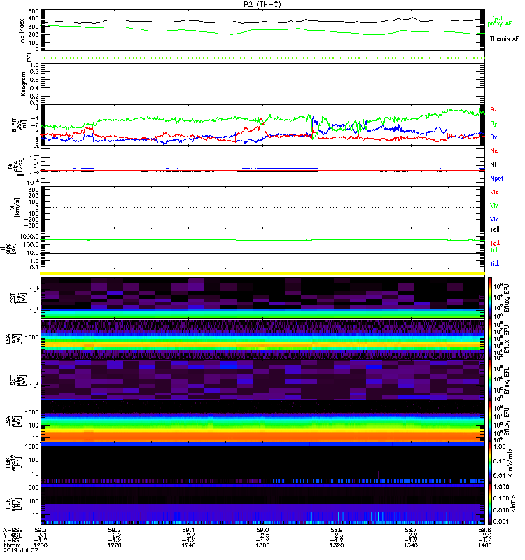Viewport: 525px width, 560px height.
Task: Click inside the ESA elec spectrogram panel
Action: click(x=262, y=421)
